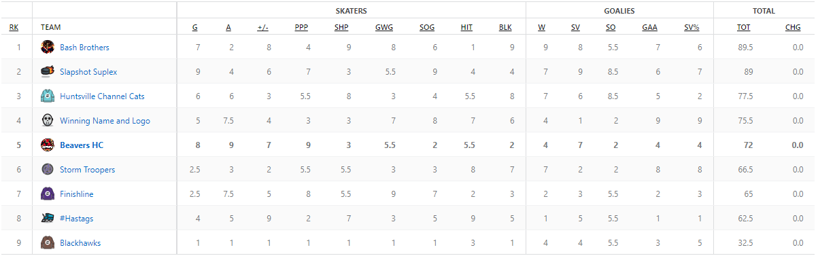Viewport: 818px width, 256px height.
Task: Click the Storm Troopers team logo
Action: 47,170
